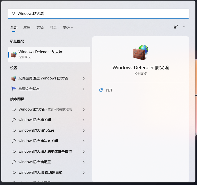
Task: Open the account/feedback icon near top right
Action: [176, 27]
